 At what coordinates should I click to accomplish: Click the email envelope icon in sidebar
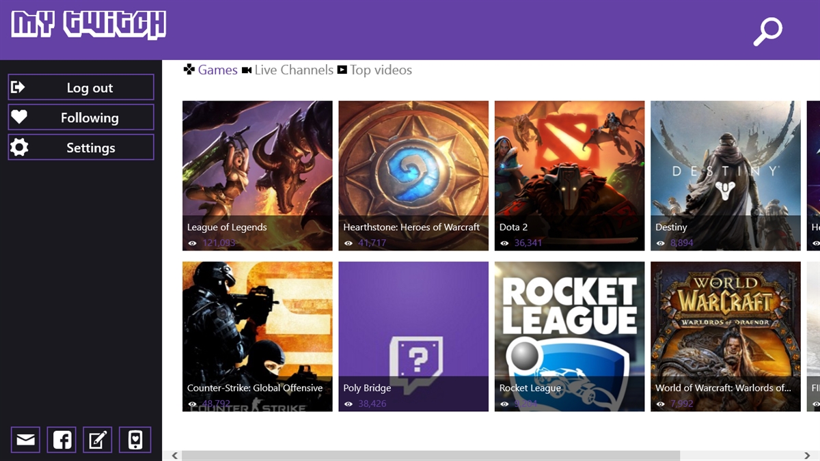tap(25, 440)
